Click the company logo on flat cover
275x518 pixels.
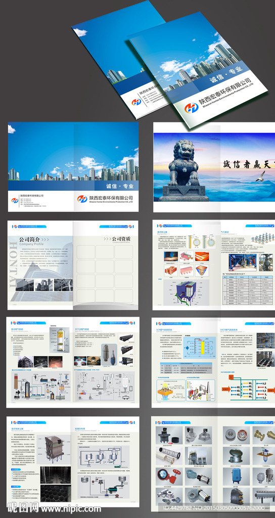[82, 199]
